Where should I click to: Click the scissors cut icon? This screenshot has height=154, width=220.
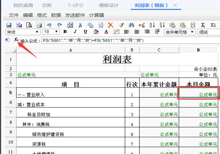pyautogui.click(x=80, y=25)
